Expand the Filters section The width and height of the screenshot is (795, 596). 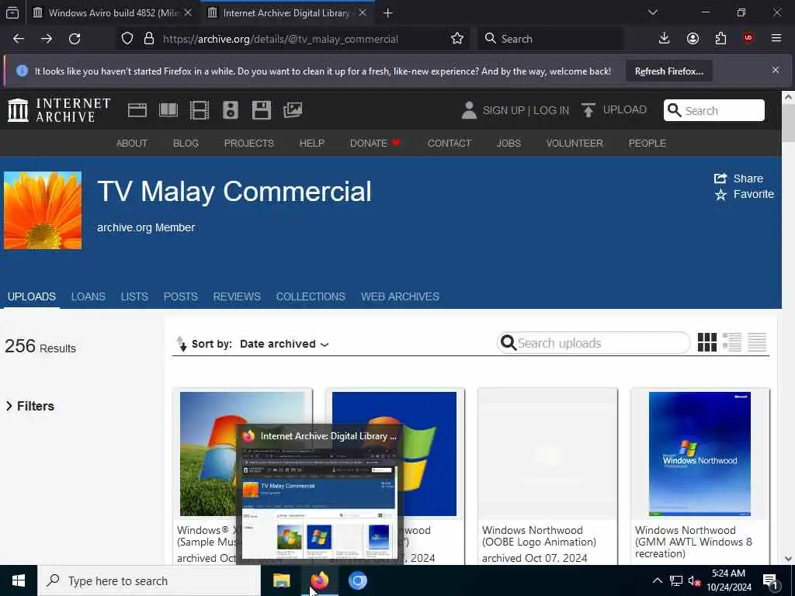[x=30, y=406]
